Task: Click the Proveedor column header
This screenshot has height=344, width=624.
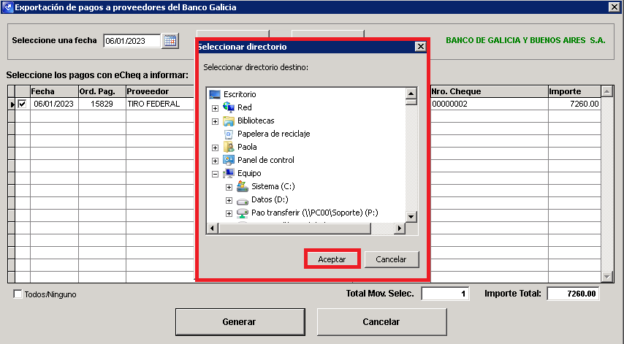Action: [x=160, y=91]
